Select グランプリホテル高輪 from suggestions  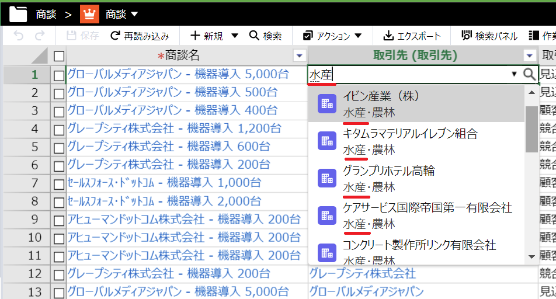pyautogui.click(x=416, y=178)
